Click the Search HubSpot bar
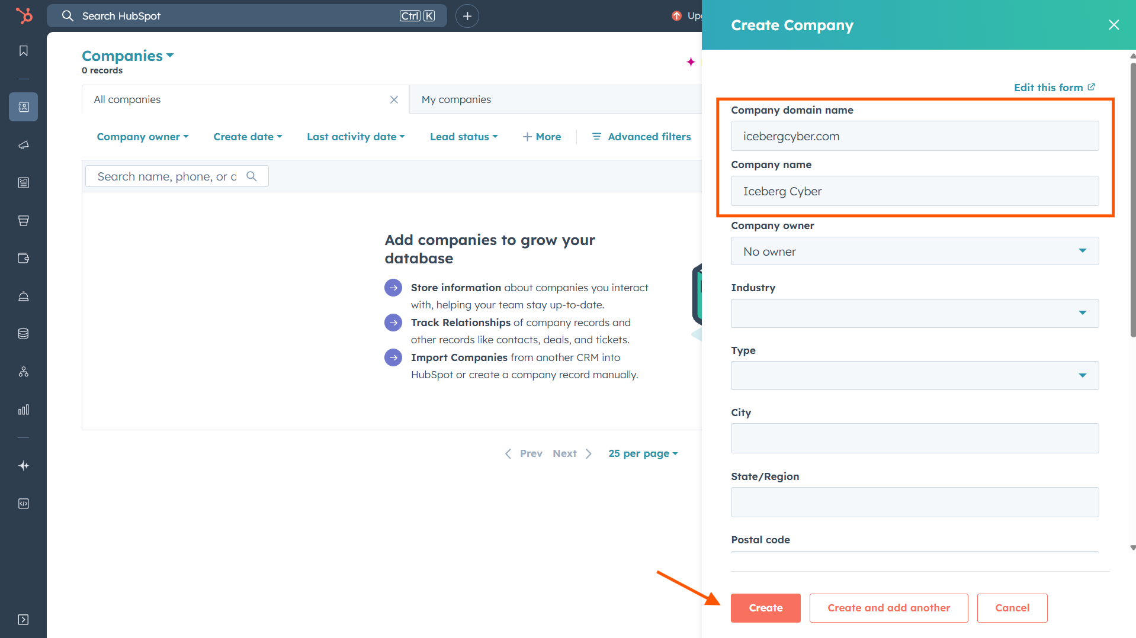Screen dimensions: 1136x638 click(x=246, y=16)
